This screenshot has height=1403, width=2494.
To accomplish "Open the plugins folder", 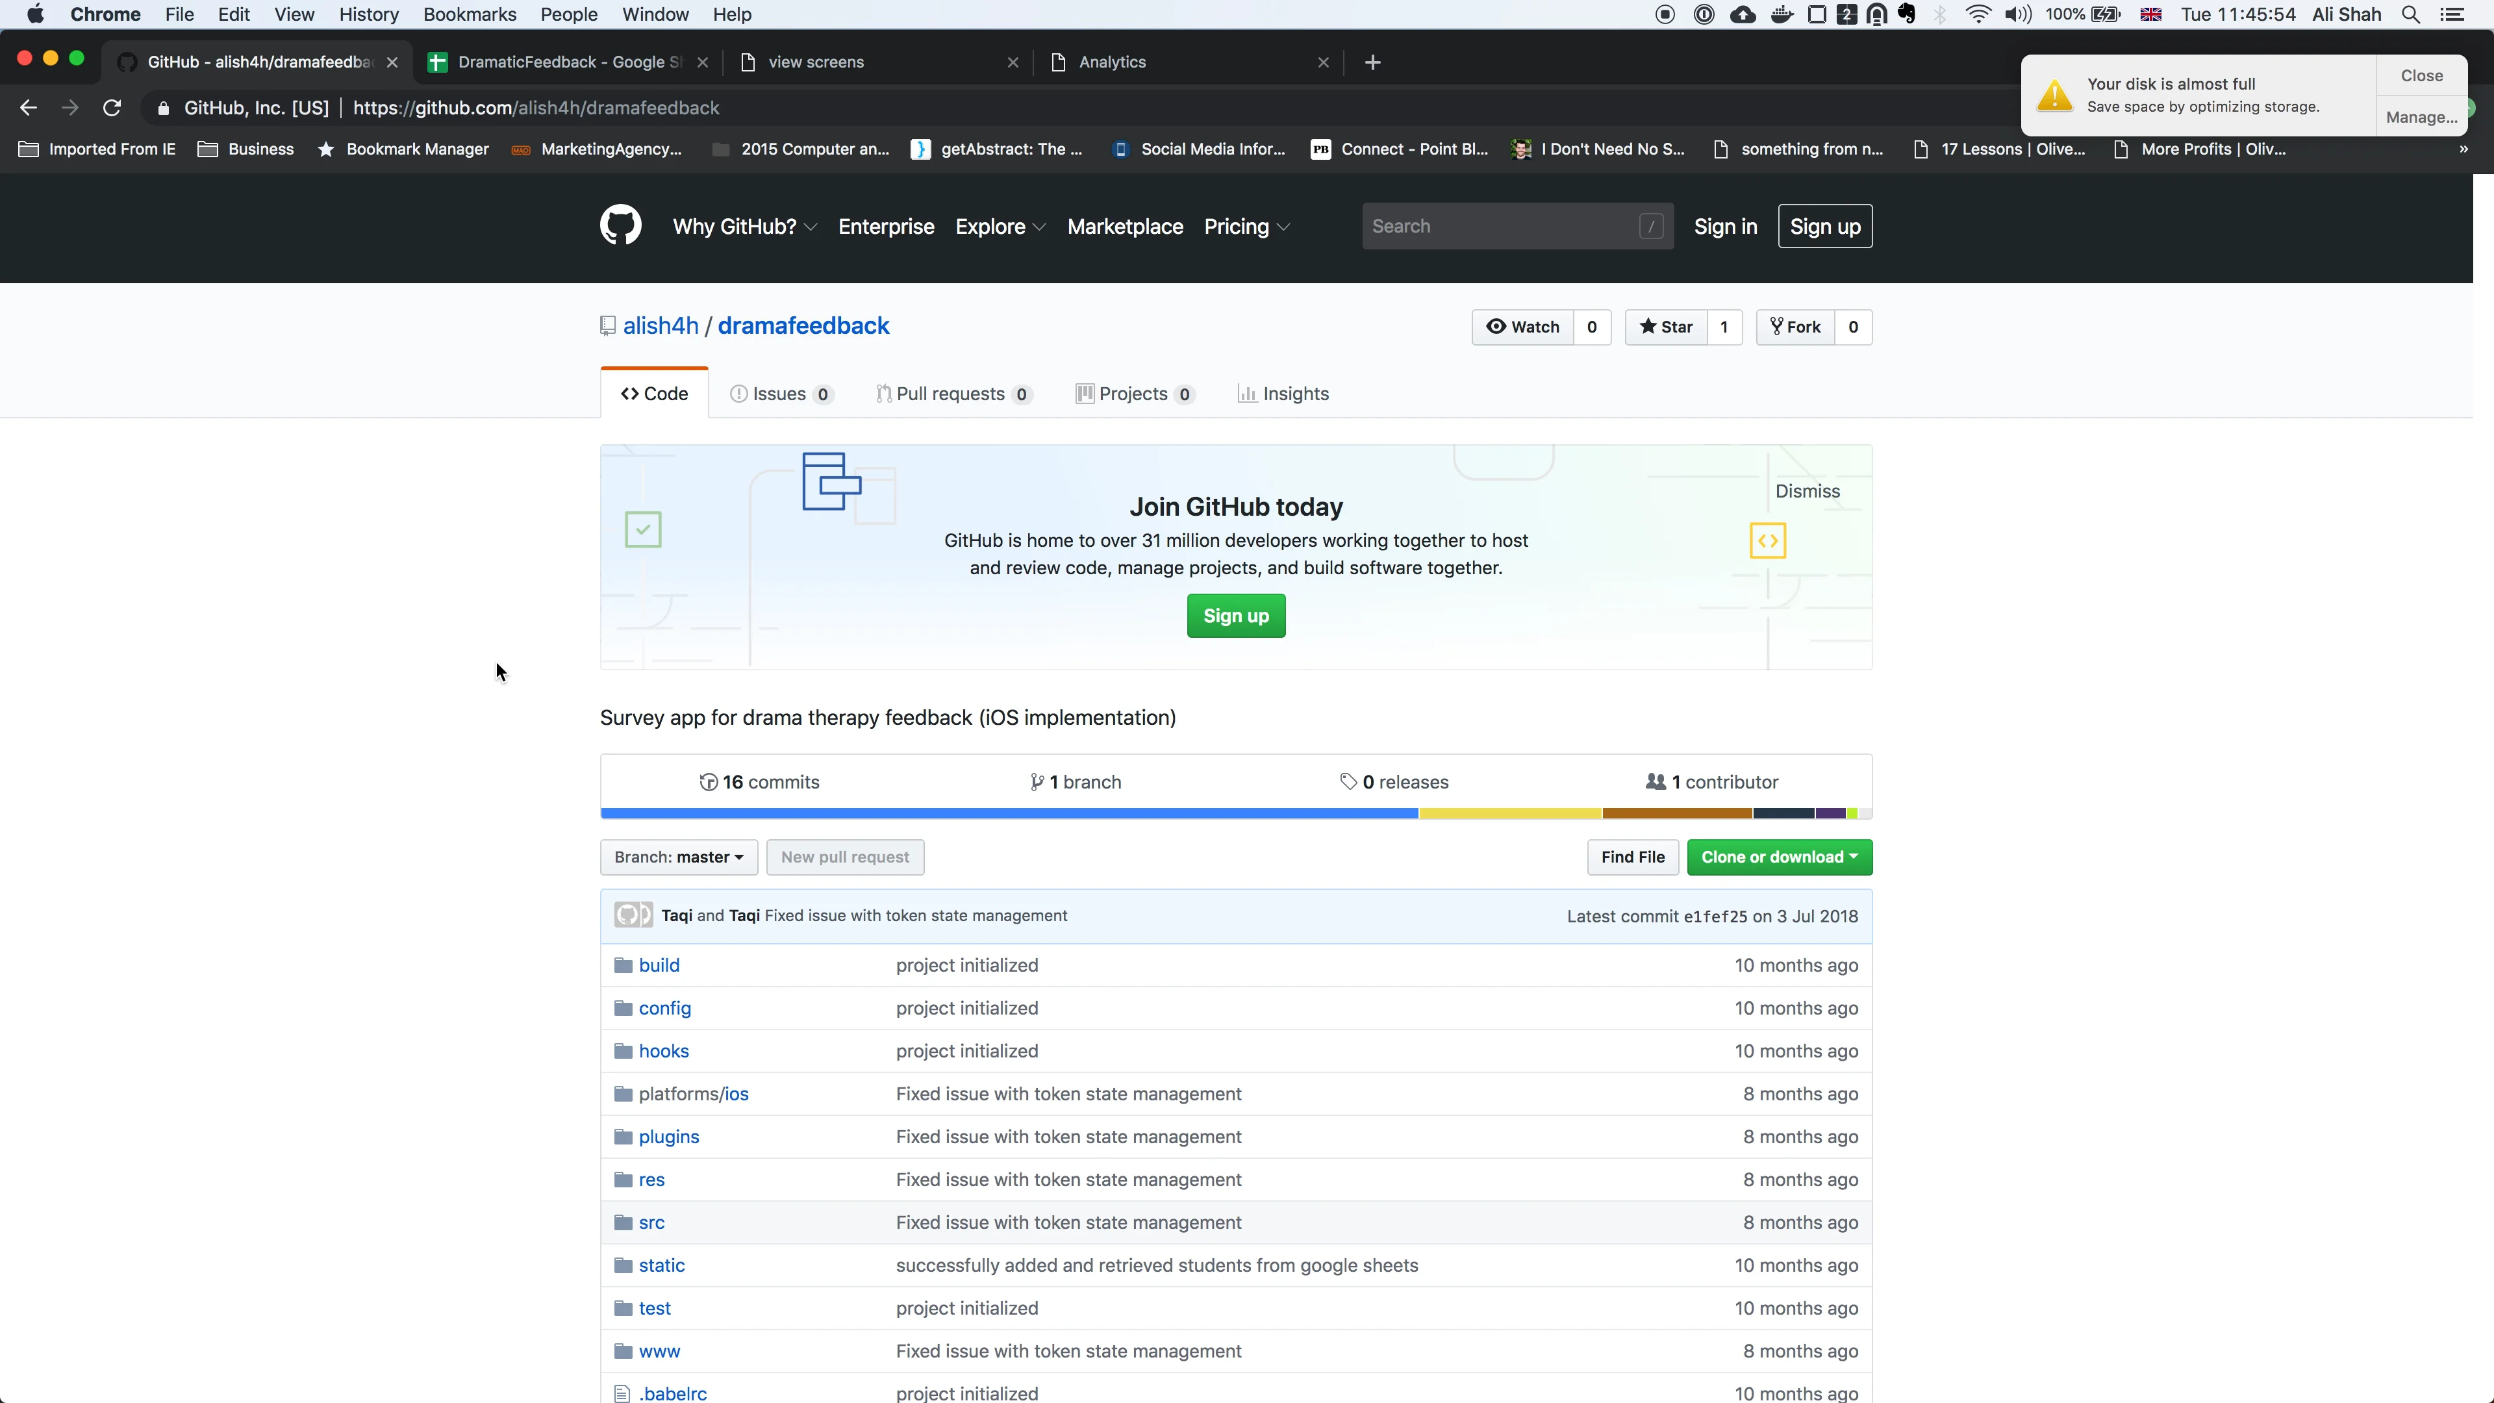I will pos(669,1137).
